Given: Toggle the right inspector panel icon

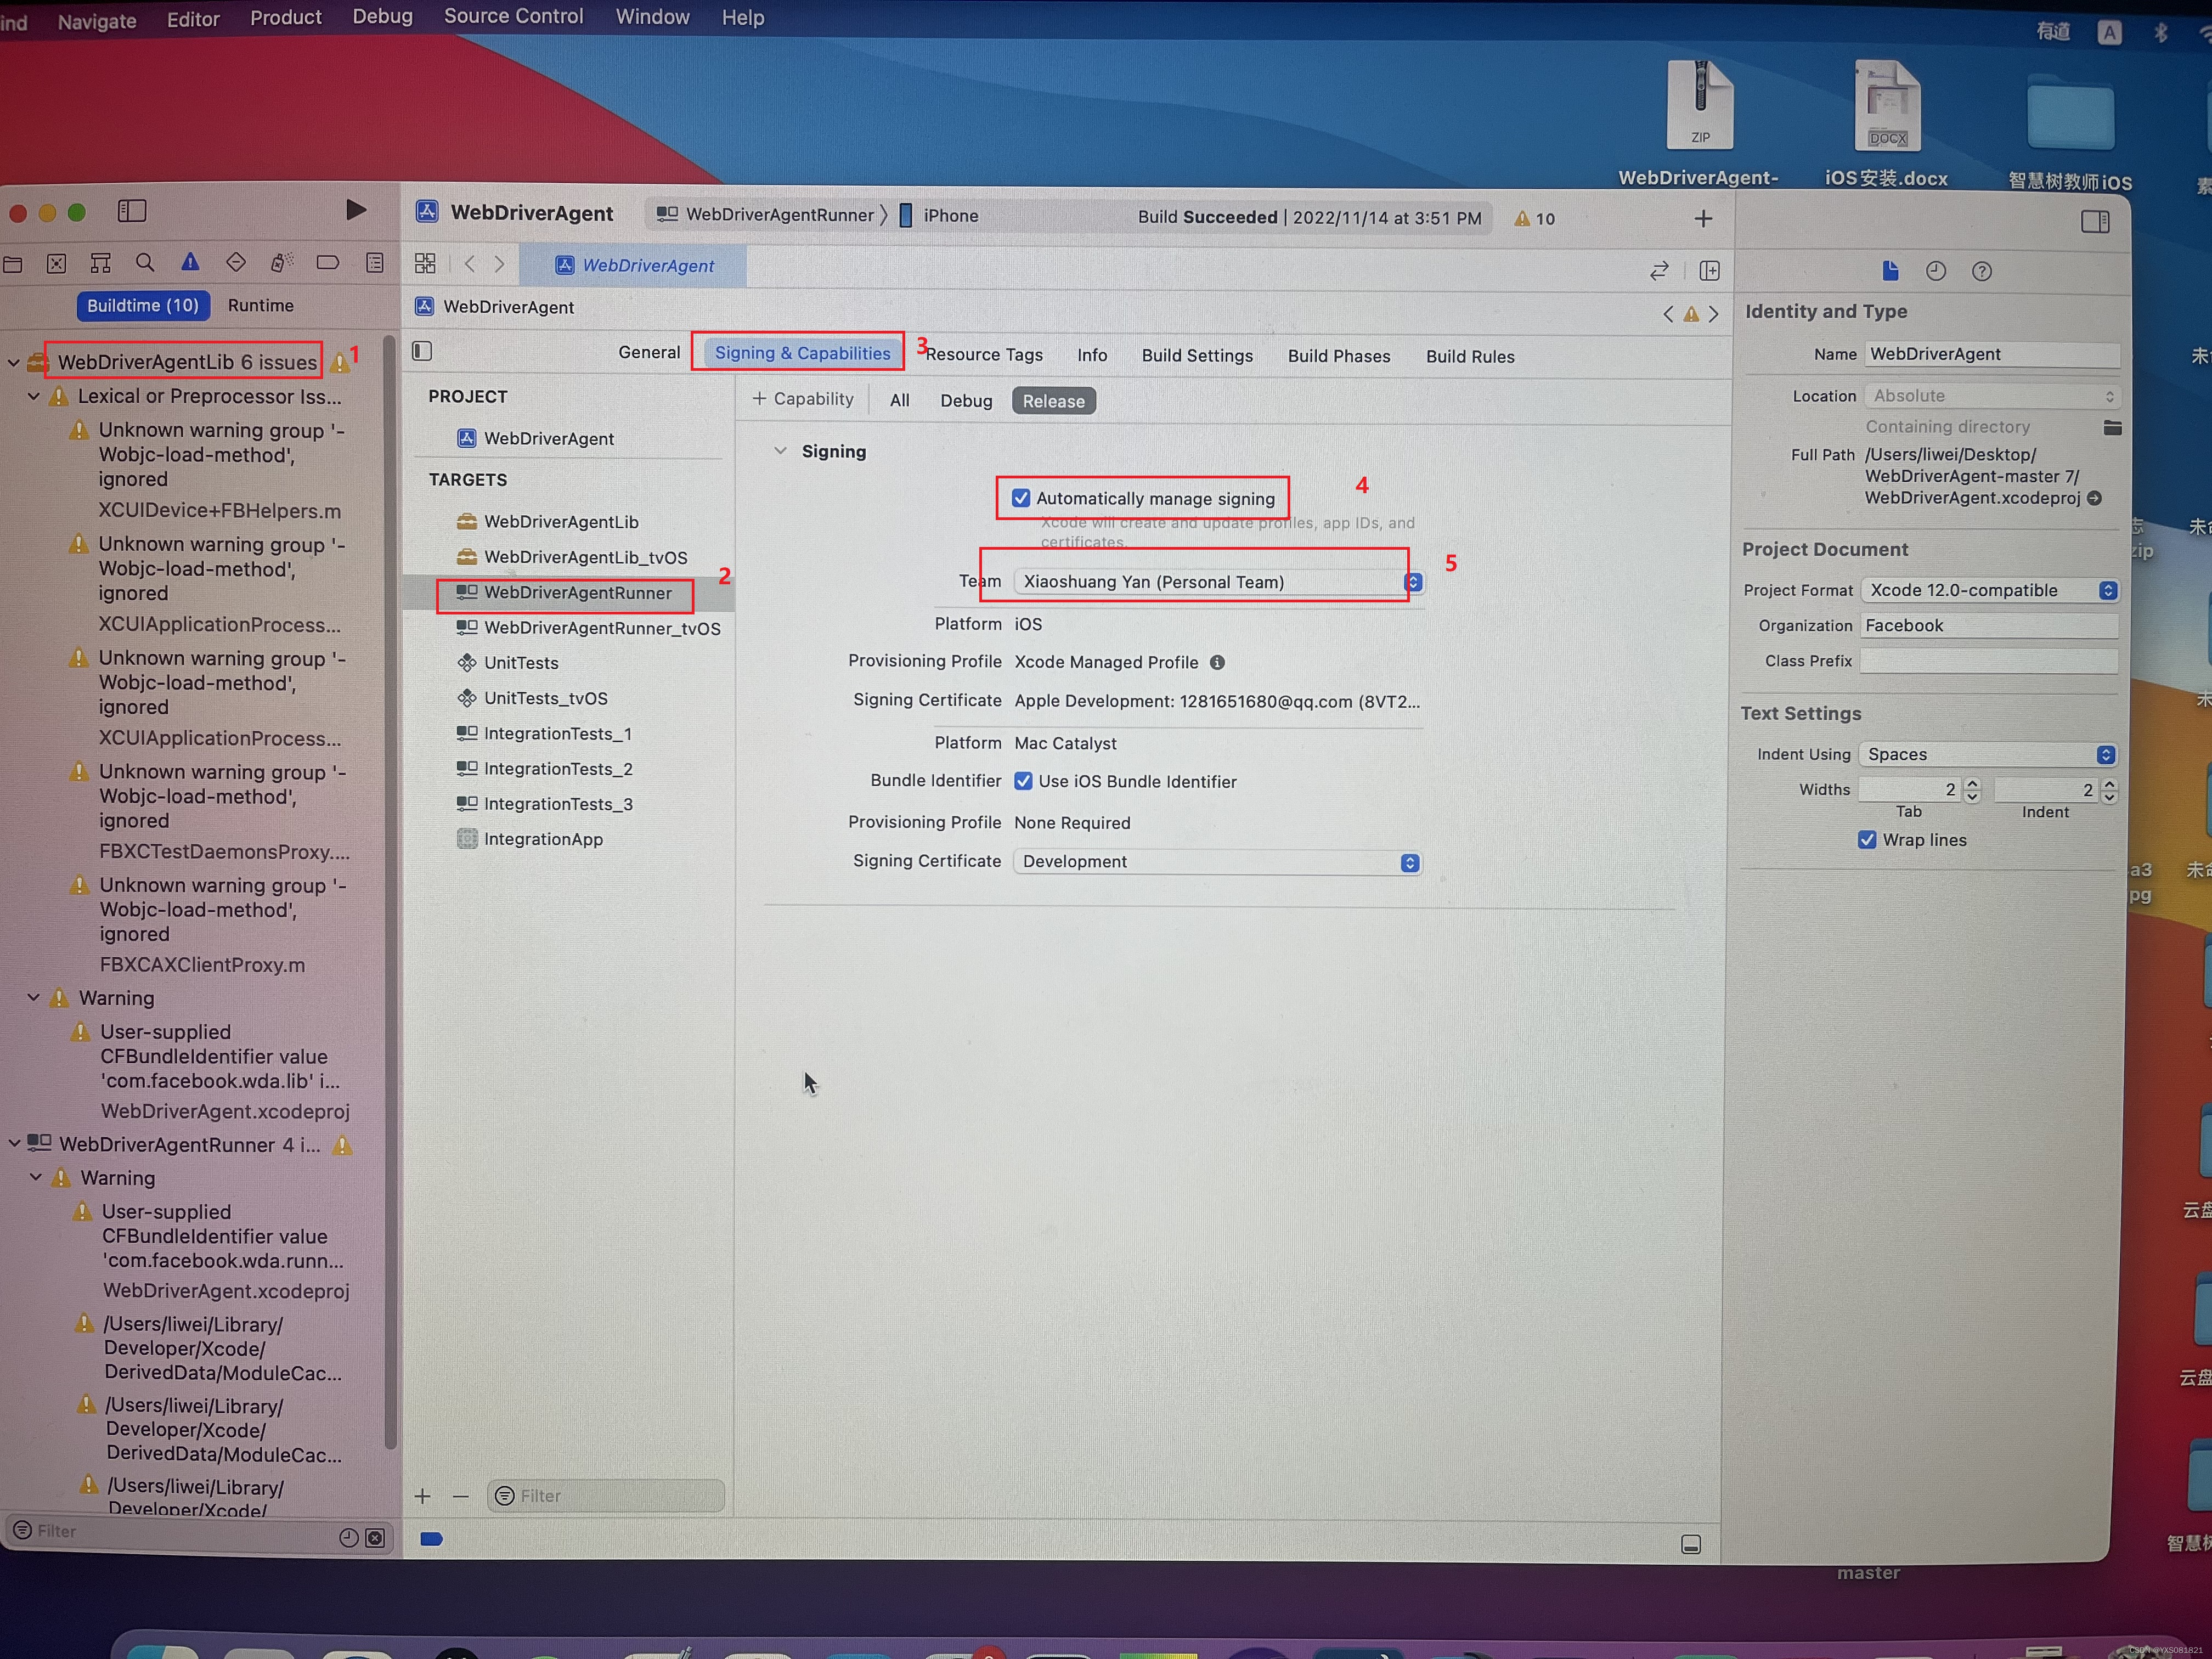Looking at the screenshot, I should click(2095, 221).
